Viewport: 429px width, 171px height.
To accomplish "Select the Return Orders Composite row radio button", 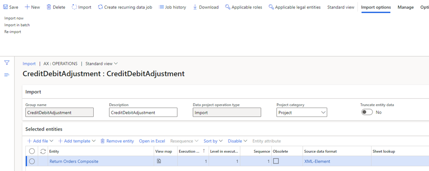I will [x=32, y=161].
